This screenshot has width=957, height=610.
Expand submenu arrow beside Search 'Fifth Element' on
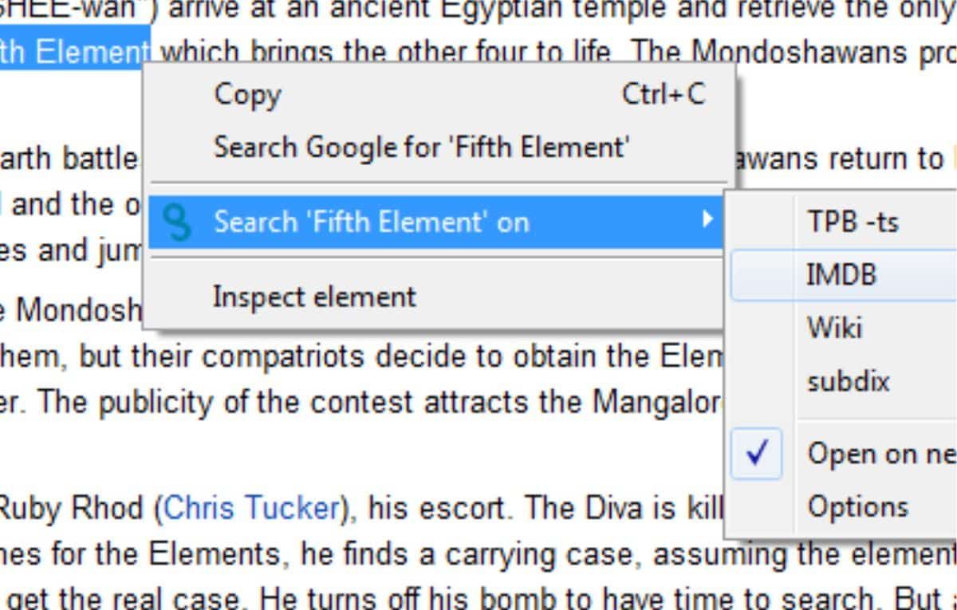click(706, 219)
